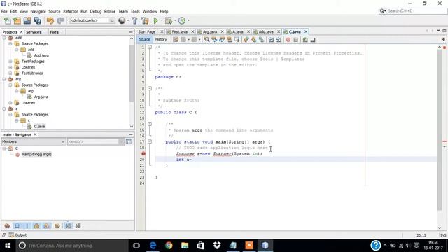Image resolution: width=448 pixels, height=252 pixels.
Task: Click Stop Macro Recording icon
Action: [x=296, y=40]
